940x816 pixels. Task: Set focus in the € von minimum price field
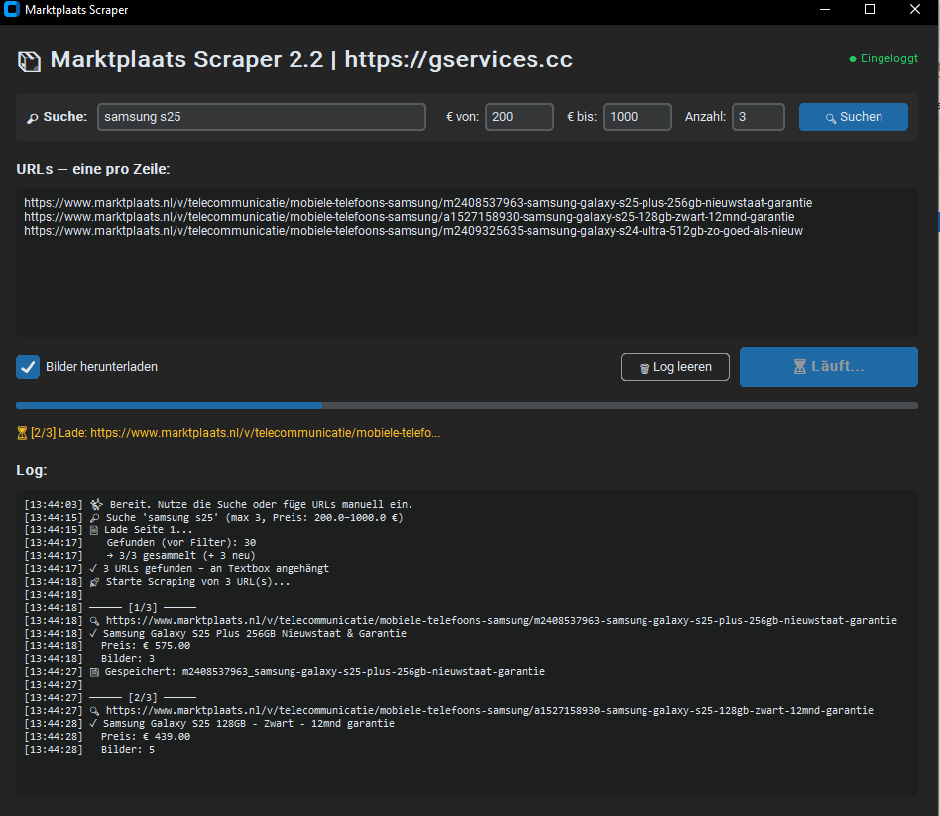[520, 117]
